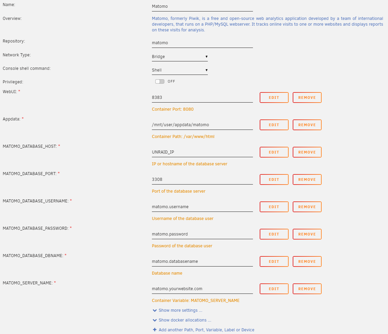Viewport: 388px width, 334px height.
Task: Click the plus icon to add another Path
Action: coord(155,330)
